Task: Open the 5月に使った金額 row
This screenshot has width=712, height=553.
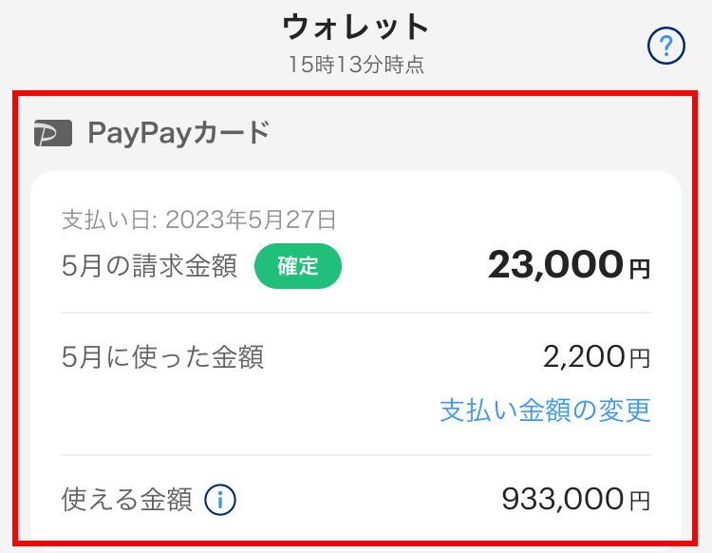Action: point(356,356)
